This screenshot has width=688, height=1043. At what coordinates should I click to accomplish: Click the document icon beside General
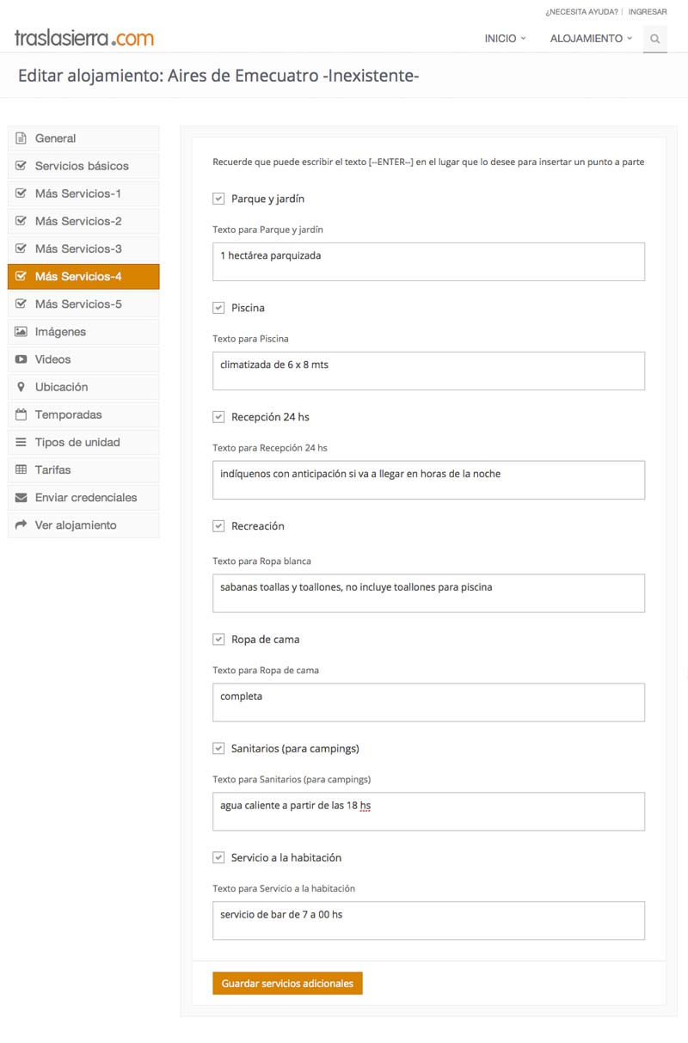point(21,138)
